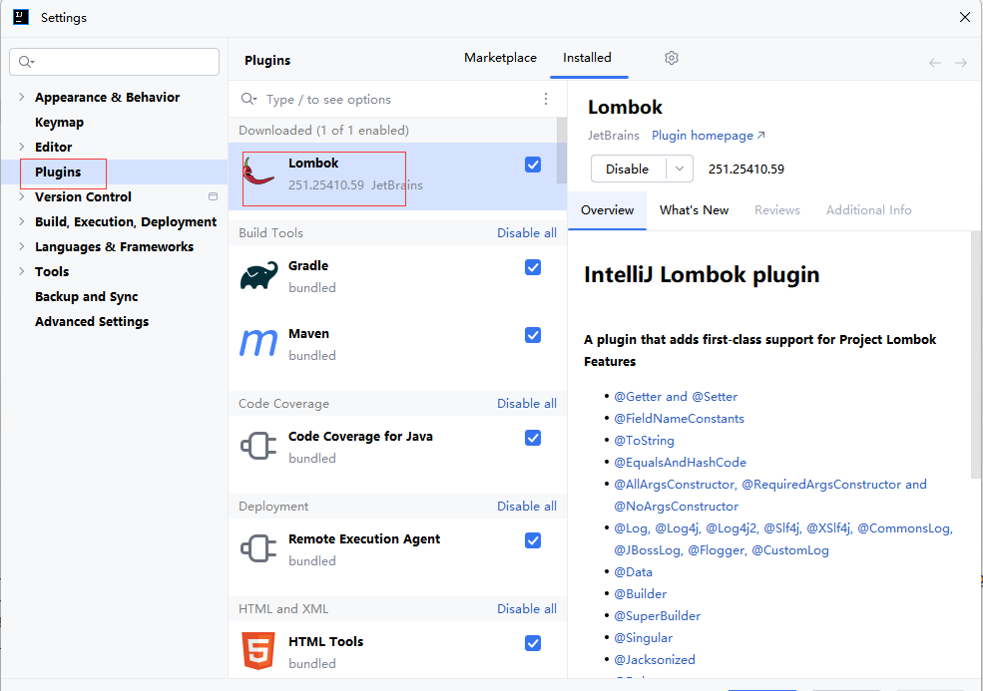
Task: Open the Plugin homepage link
Action: coord(708,136)
